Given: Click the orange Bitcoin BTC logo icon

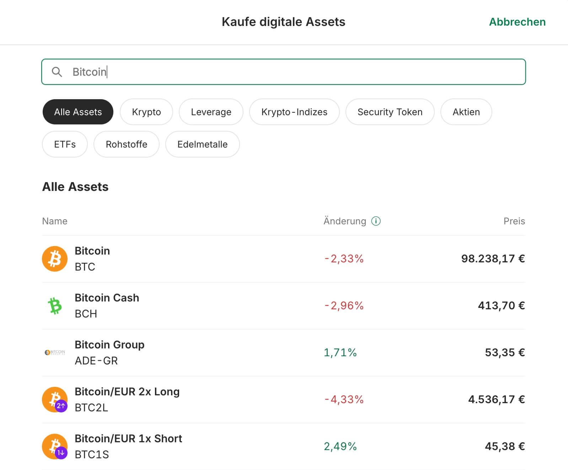Looking at the screenshot, I should click(55, 259).
